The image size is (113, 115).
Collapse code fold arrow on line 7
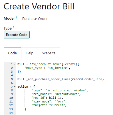point(15,87)
